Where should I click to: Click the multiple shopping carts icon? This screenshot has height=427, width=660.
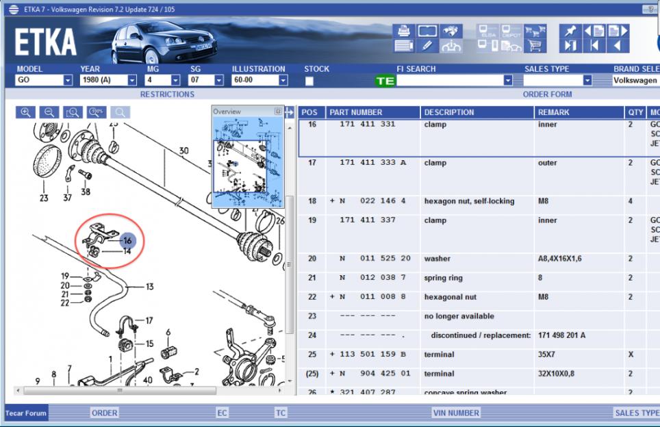[535, 31]
